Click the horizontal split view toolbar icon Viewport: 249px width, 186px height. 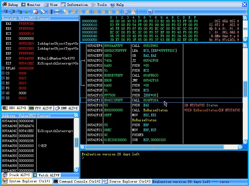[x=57, y=12]
